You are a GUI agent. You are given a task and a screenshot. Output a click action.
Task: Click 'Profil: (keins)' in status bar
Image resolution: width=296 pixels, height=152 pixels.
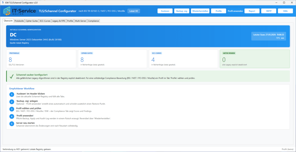point(287,149)
